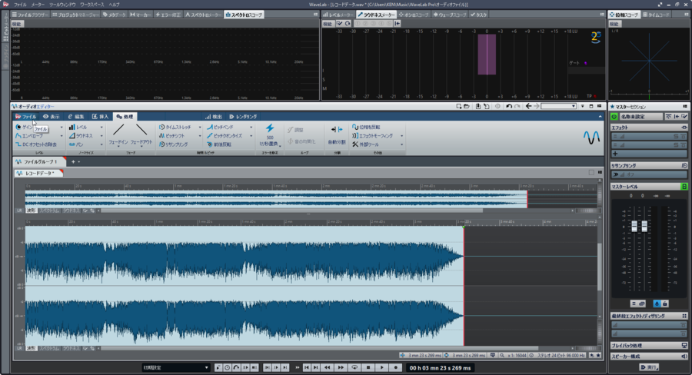This screenshot has height=375, width=692.
Task: Click the Gain (ゲイン) tool icon
Action: coord(18,127)
